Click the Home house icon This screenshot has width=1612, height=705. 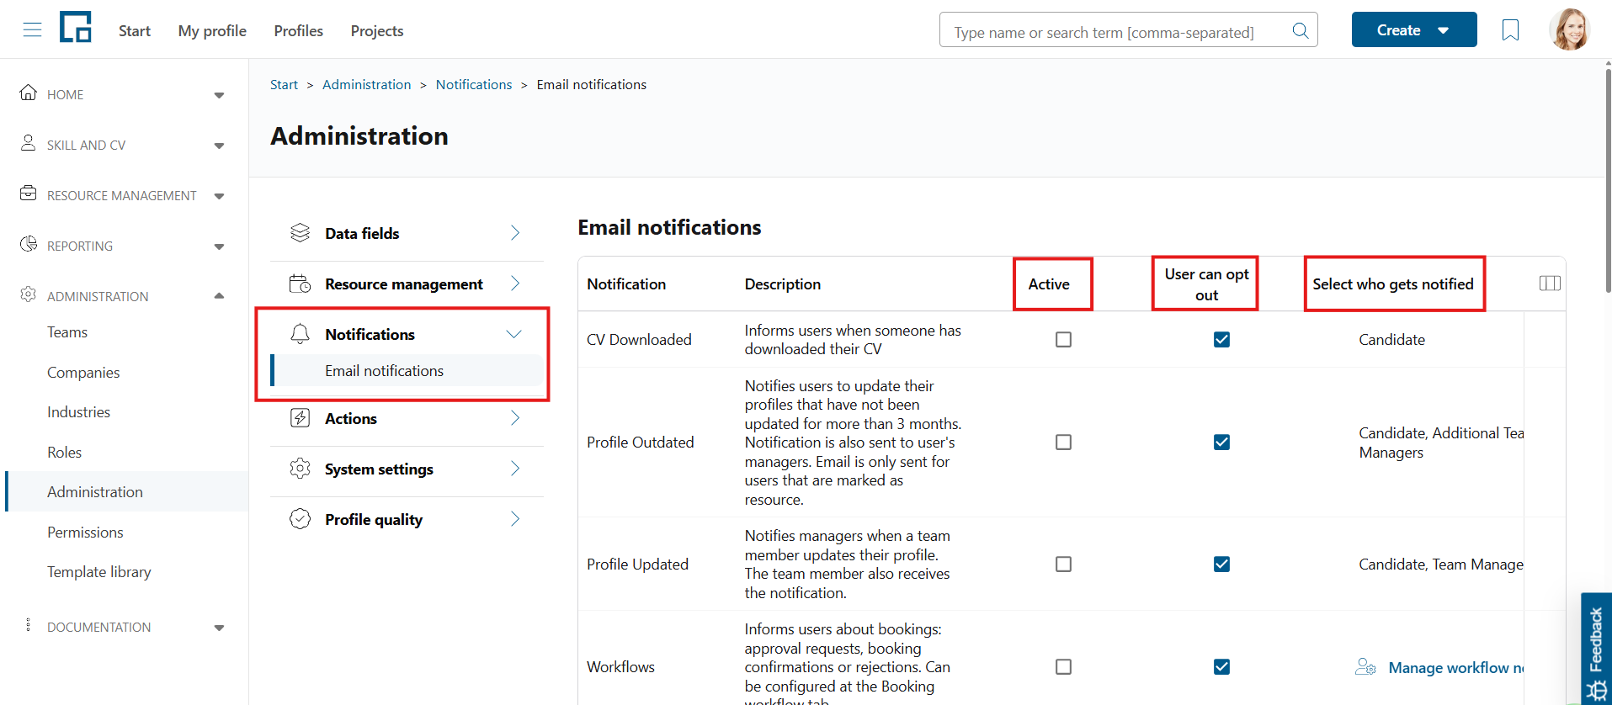click(x=29, y=93)
